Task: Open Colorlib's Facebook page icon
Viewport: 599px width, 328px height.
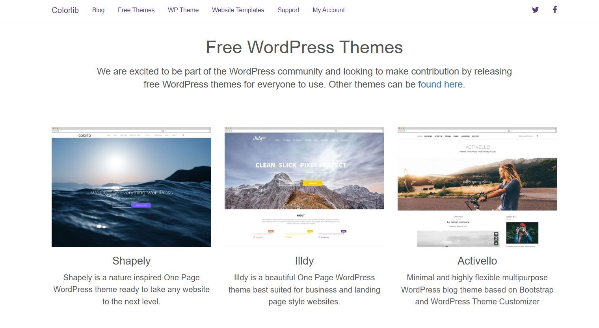Action: [555, 9]
